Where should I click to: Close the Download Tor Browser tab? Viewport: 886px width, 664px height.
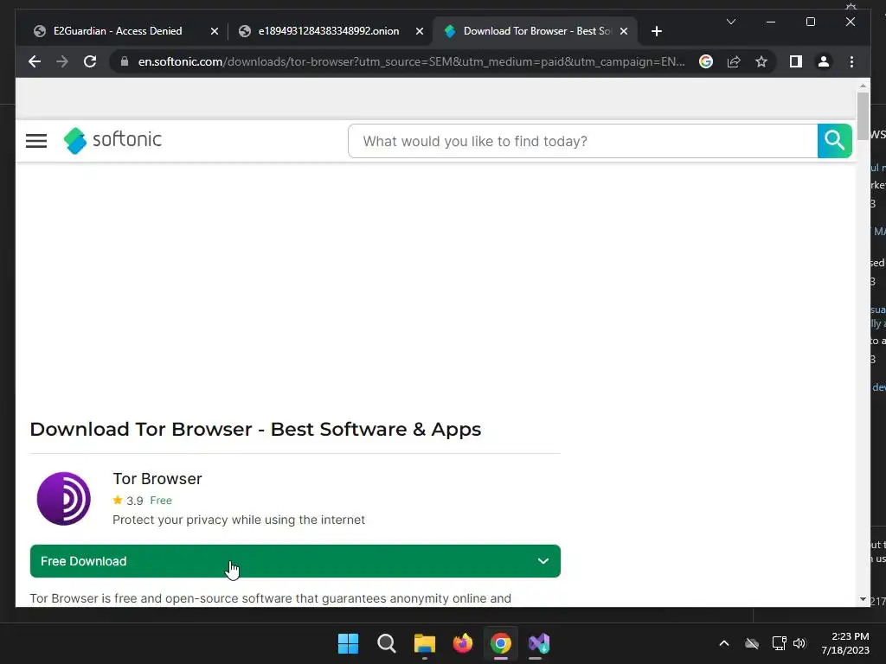[x=624, y=31]
